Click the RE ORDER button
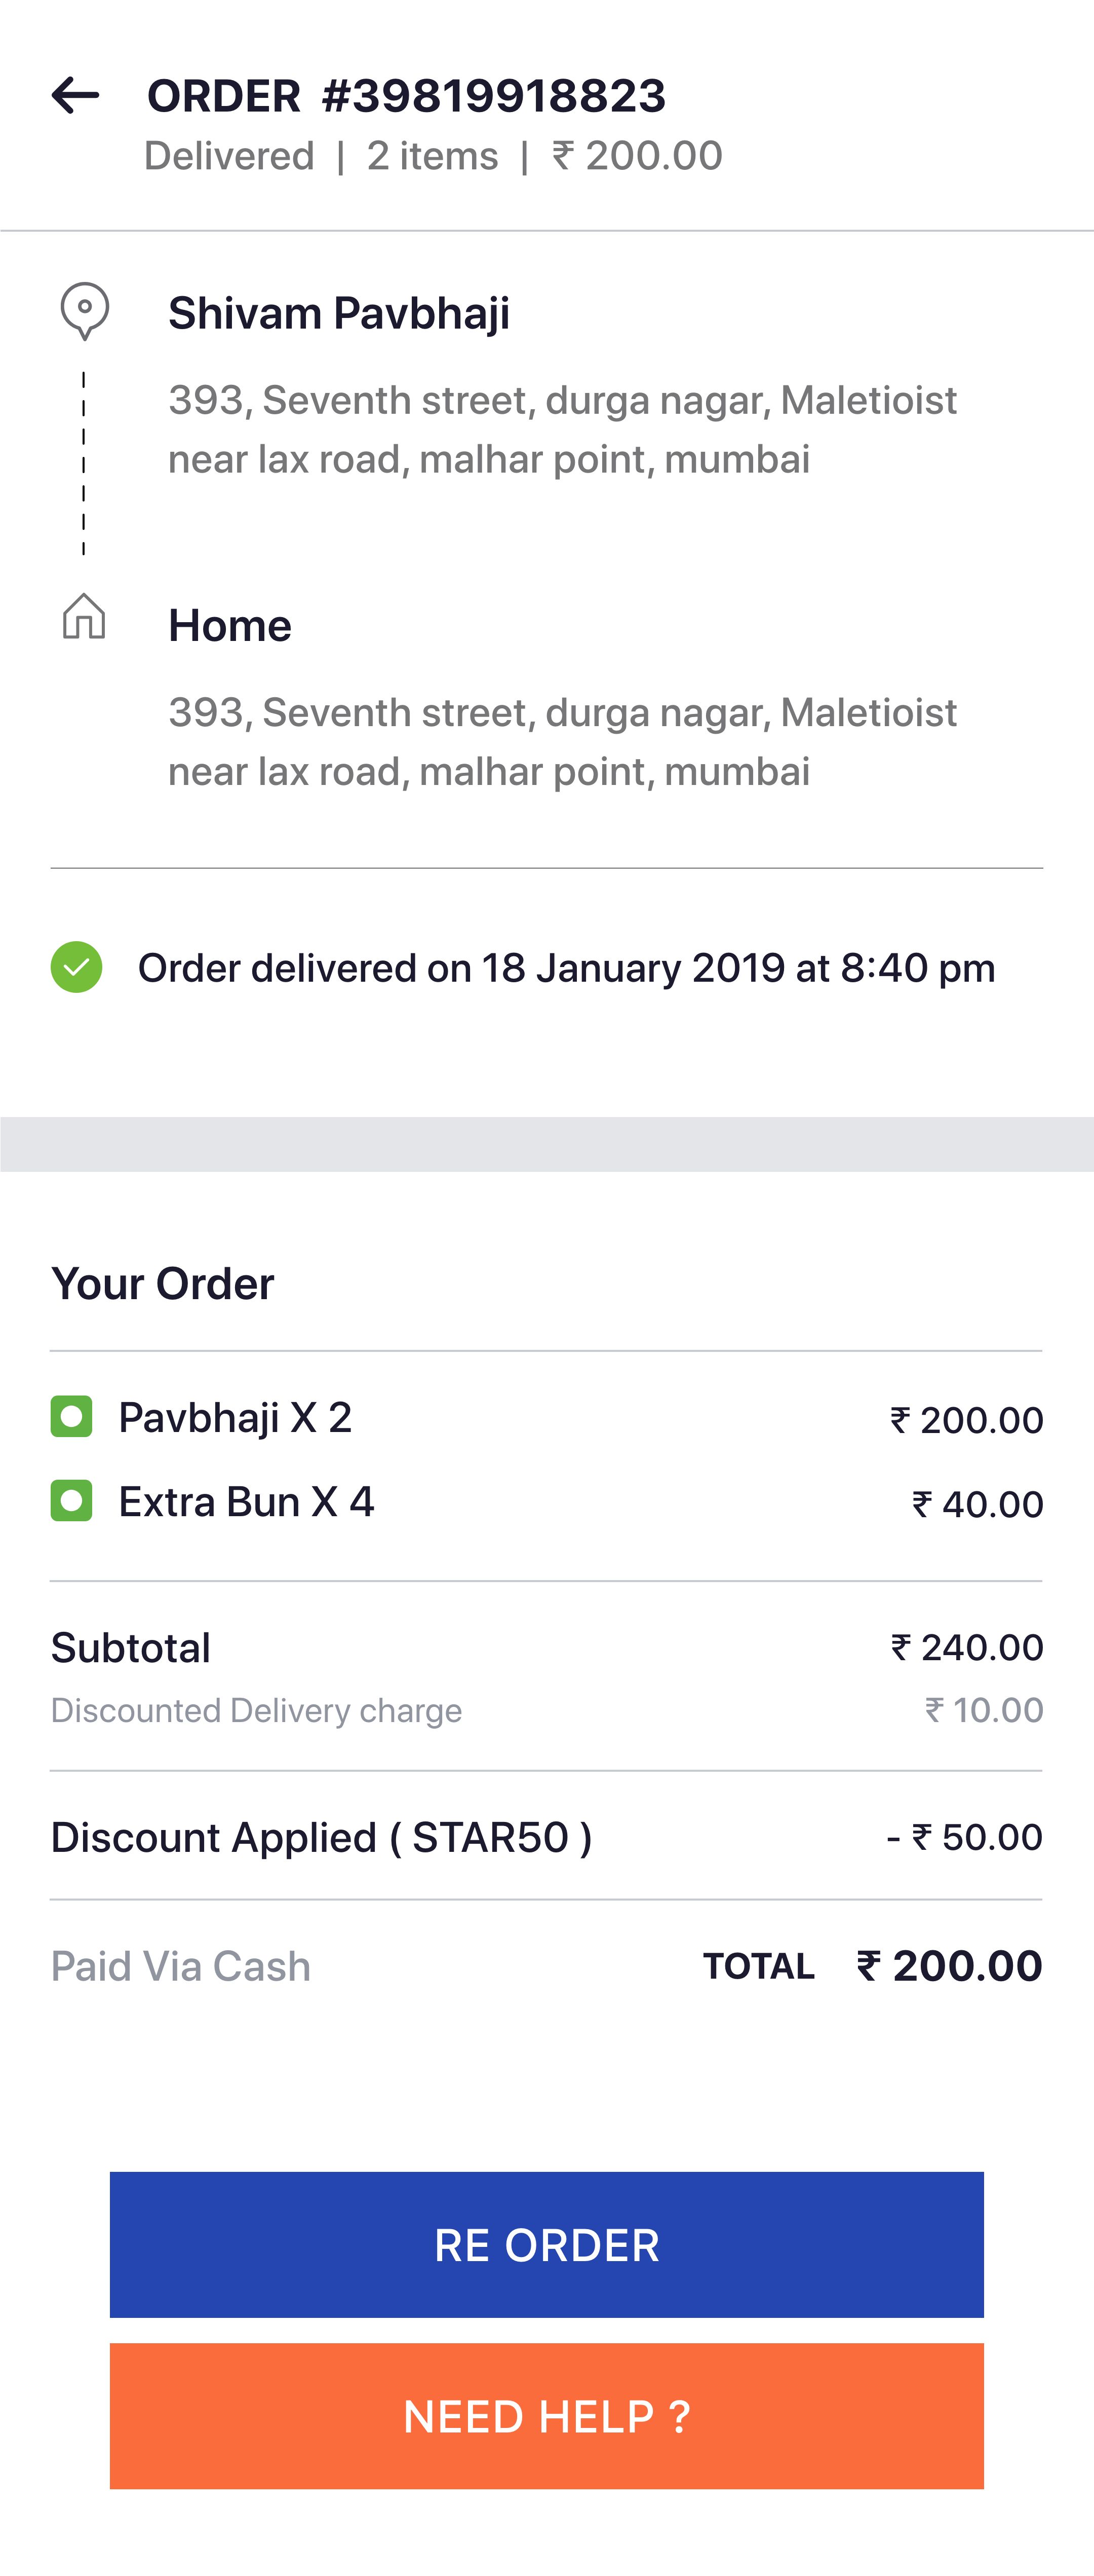 [x=546, y=2244]
